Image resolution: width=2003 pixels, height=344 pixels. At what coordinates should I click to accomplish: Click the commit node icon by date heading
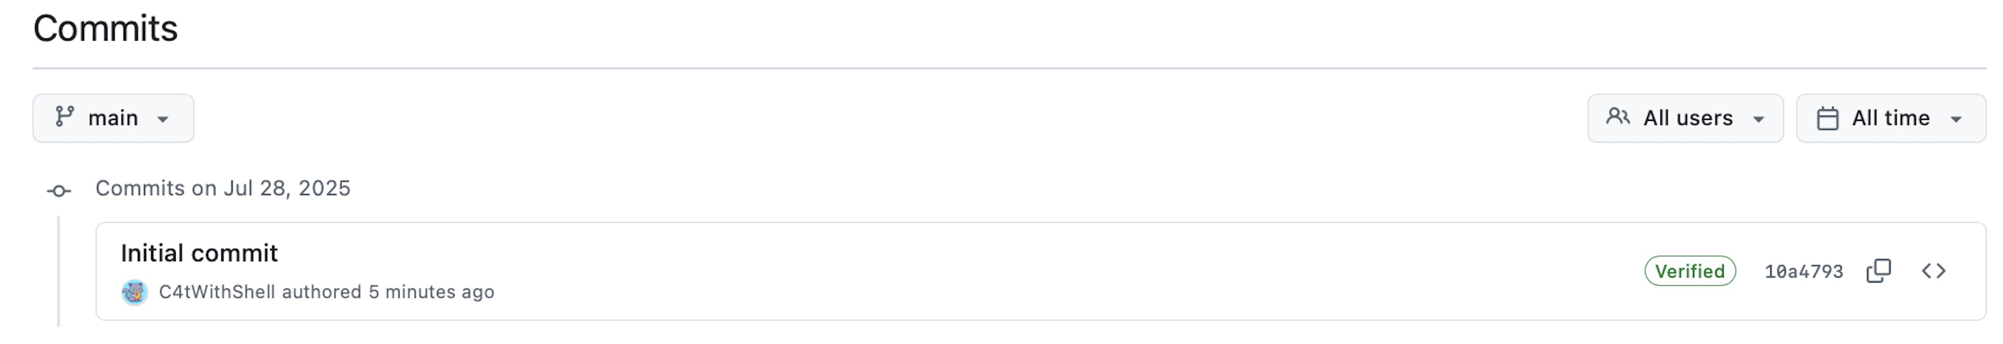(x=59, y=190)
